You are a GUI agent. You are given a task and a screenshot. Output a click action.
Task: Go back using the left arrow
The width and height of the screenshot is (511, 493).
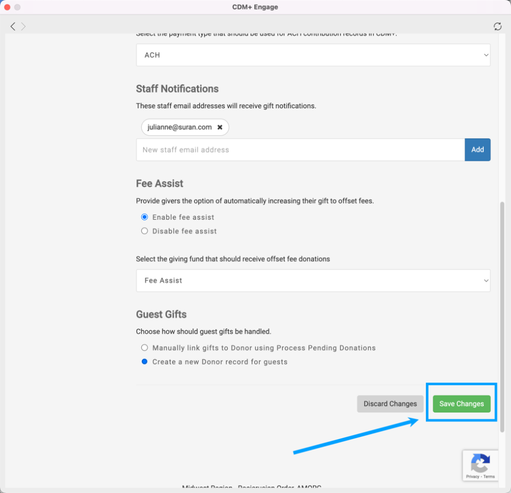[x=12, y=26]
